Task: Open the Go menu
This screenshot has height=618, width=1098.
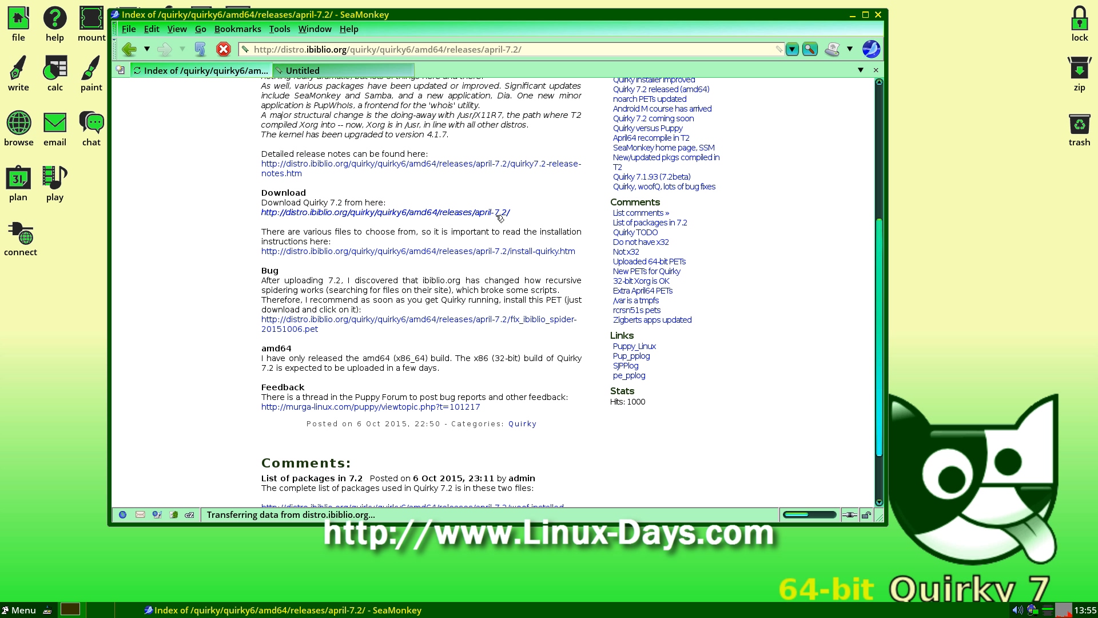Action: pyautogui.click(x=200, y=29)
